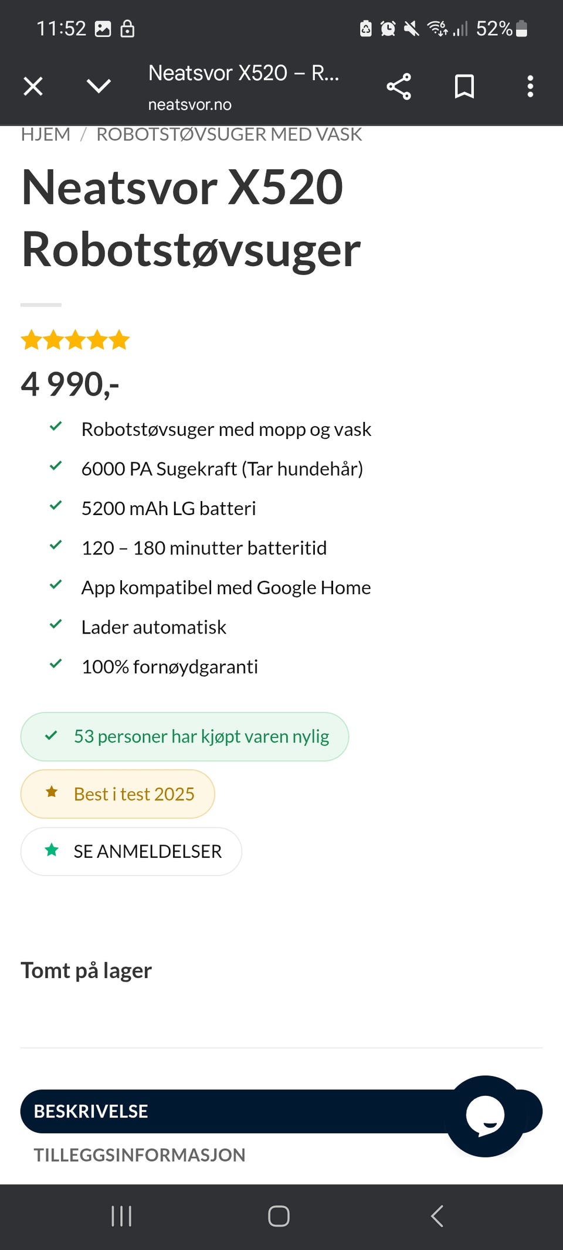
Task: Open the chat bubble widget
Action: coord(485,1116)
